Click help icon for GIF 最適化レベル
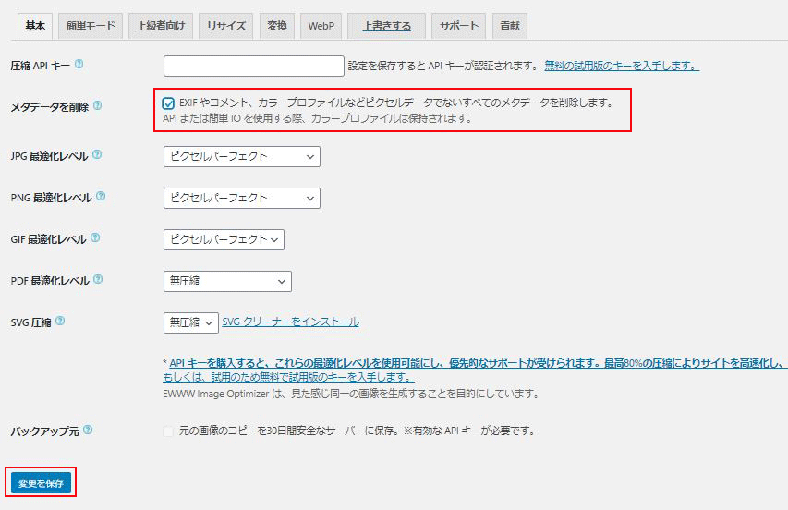This screenshot has height=510, width=788. click(97, 238)
